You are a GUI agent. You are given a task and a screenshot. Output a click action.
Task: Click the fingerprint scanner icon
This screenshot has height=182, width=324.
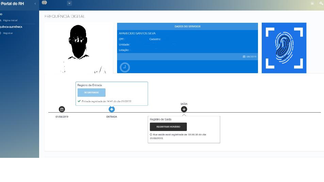284,48
